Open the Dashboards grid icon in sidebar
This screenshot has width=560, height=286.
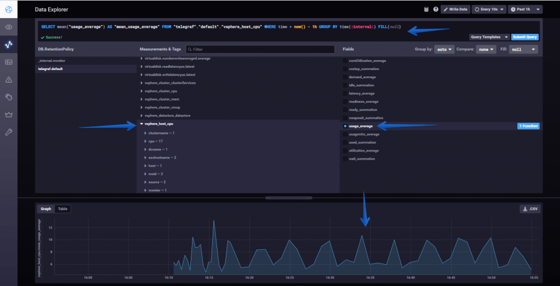pos(9,62)
